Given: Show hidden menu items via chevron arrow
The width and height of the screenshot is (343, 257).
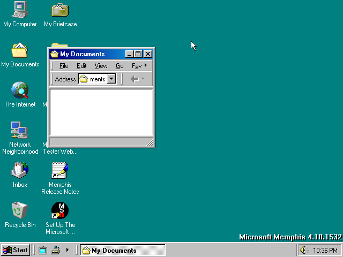Looking at the screenshot, I should click(x=146, y=65).
